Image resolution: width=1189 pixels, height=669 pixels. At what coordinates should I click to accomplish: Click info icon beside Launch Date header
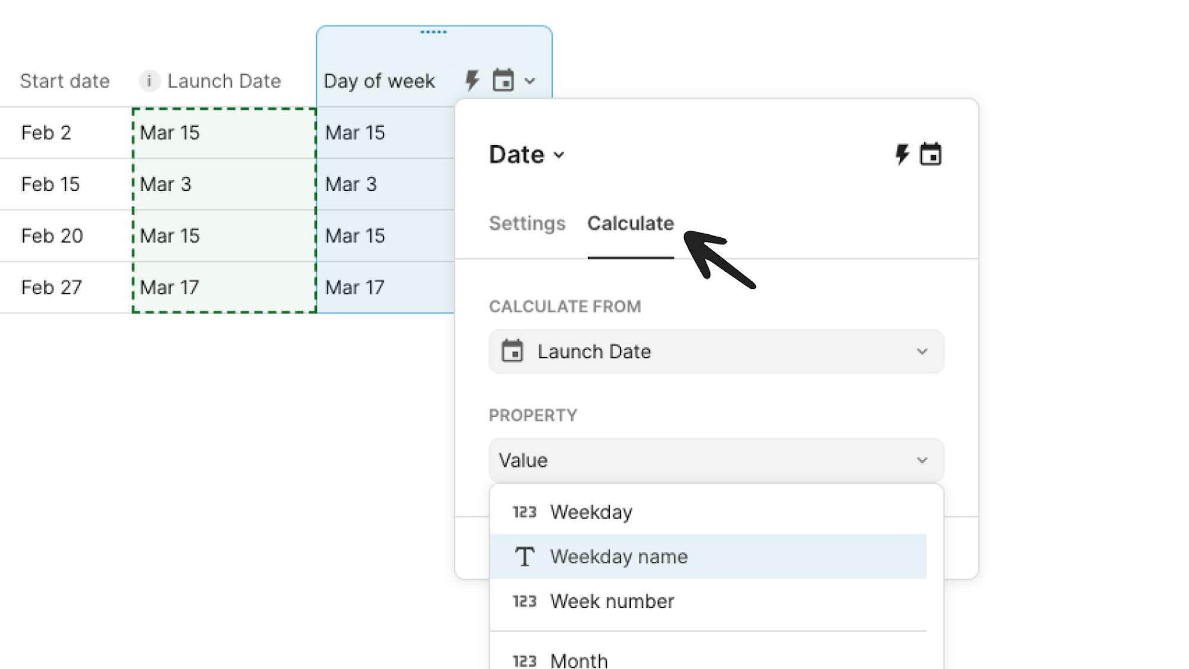coord(149,80)
